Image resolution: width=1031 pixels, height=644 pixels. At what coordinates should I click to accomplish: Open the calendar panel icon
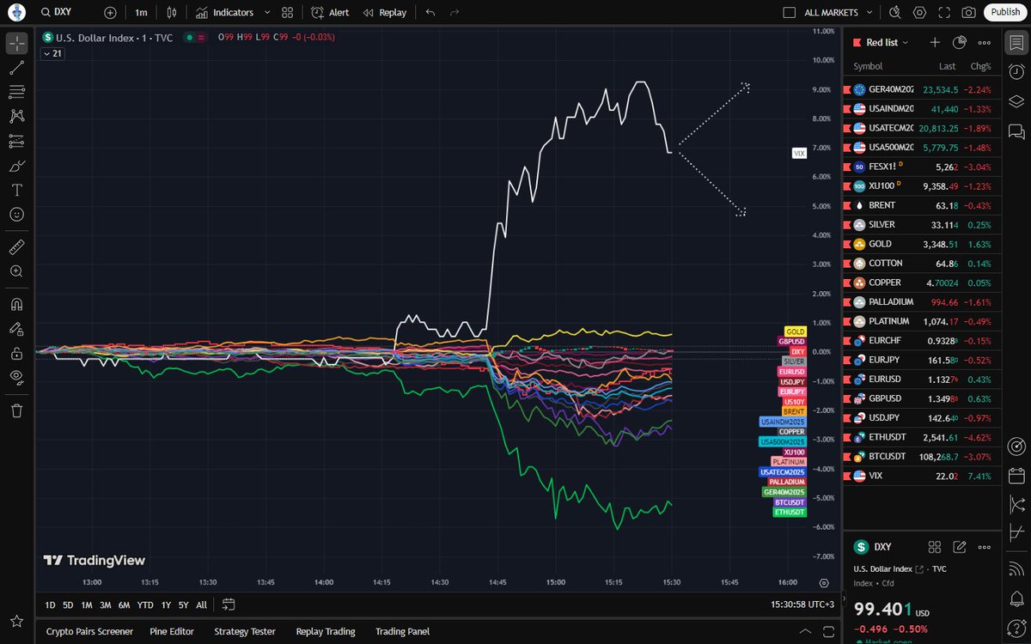pyautogui.click(x=1016, y=475)
